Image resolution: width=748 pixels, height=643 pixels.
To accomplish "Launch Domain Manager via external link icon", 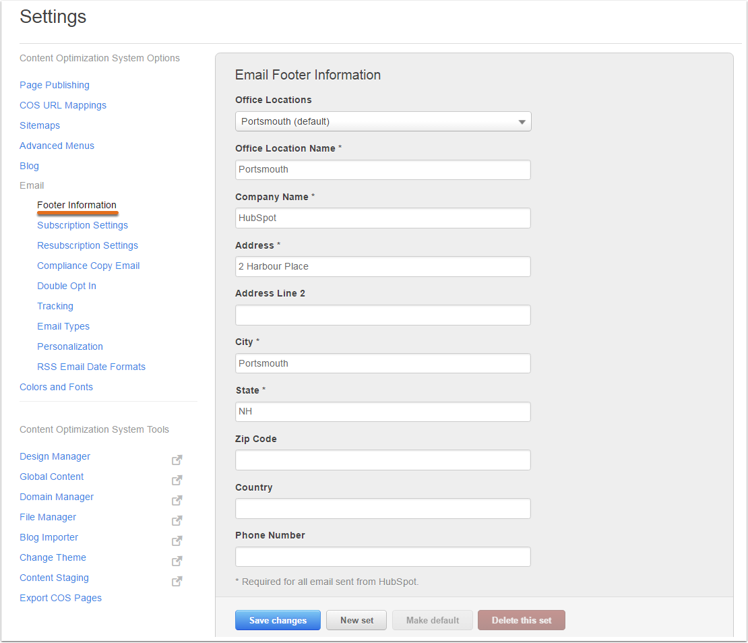I will pyautogui.click(x=177, y=500).
